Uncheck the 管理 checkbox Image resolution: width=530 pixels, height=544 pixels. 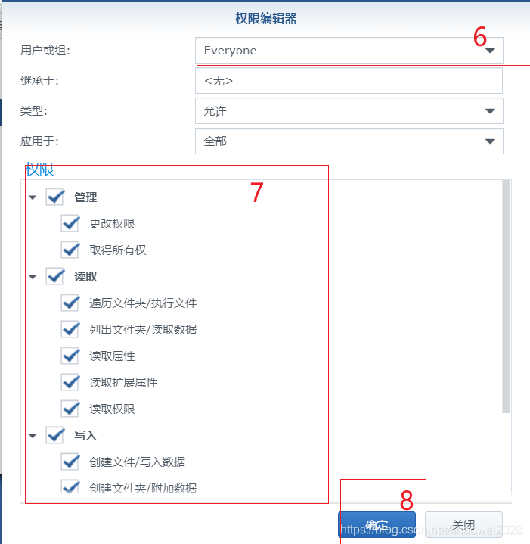[x=54, y=197]
